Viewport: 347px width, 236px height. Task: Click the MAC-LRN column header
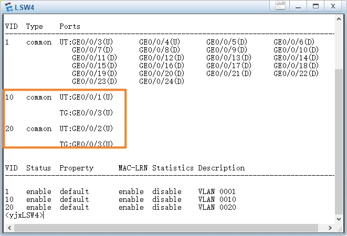tap(133, 168)
